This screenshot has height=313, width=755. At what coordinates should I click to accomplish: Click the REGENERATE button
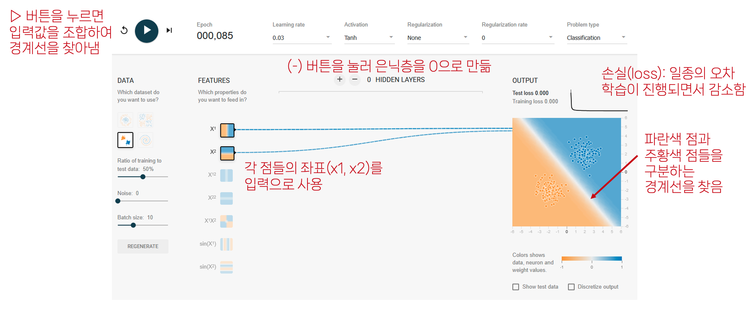tap(143, 246)
